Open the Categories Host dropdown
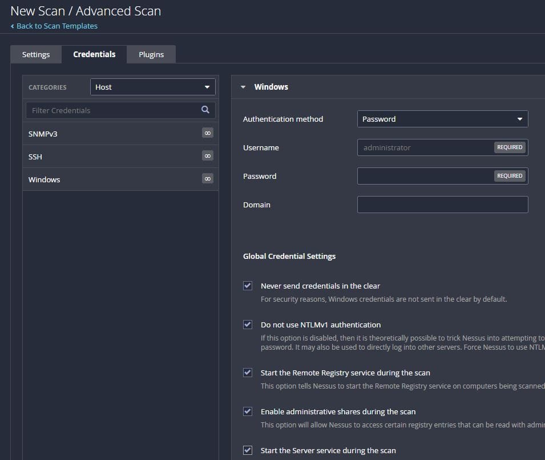The width and height of the screenshot is (545, 460). [152, 87]
